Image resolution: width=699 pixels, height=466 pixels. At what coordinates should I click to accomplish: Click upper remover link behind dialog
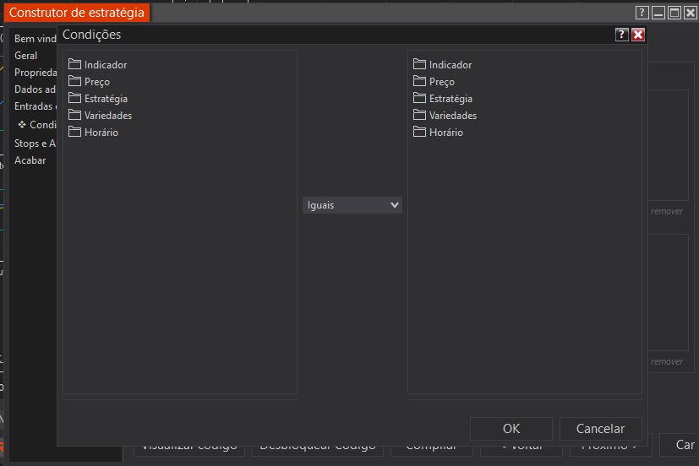pos(666,211)
